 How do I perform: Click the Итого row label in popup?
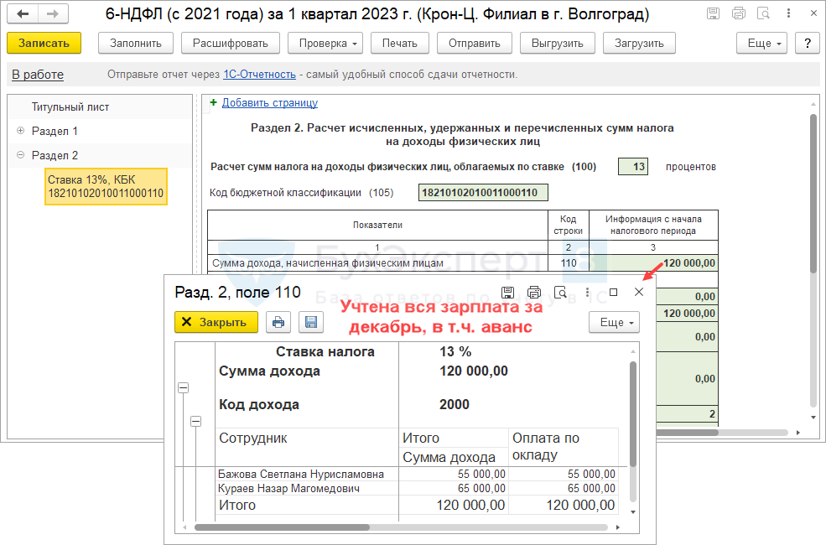(237, 505)
